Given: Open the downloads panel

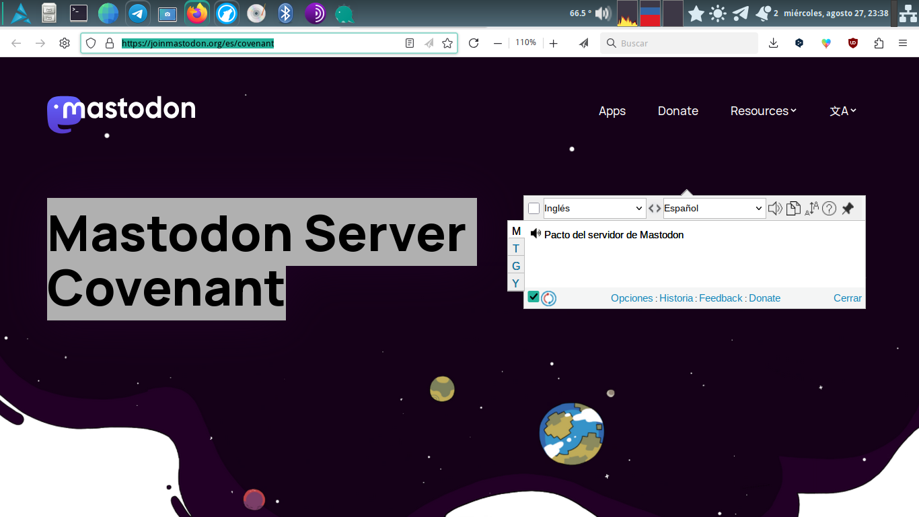Looking at the screenshot, I should (x=773, y=43).
